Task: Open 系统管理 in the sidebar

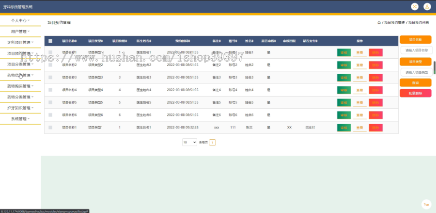Action: (x=20, y=119)
